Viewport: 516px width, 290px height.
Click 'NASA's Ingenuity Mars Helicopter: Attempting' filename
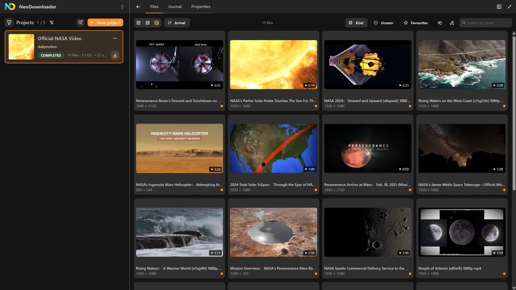tap(179, 185)
